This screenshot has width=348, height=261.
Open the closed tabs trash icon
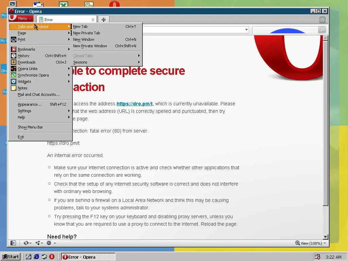point(323,20)
